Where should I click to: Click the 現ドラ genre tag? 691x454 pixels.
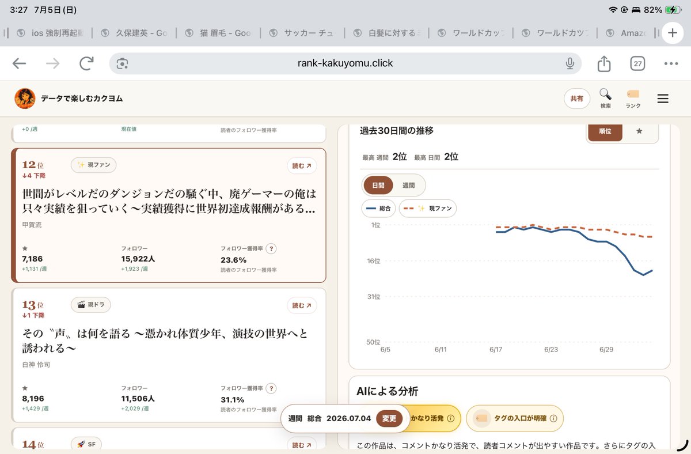pos(91,304)
